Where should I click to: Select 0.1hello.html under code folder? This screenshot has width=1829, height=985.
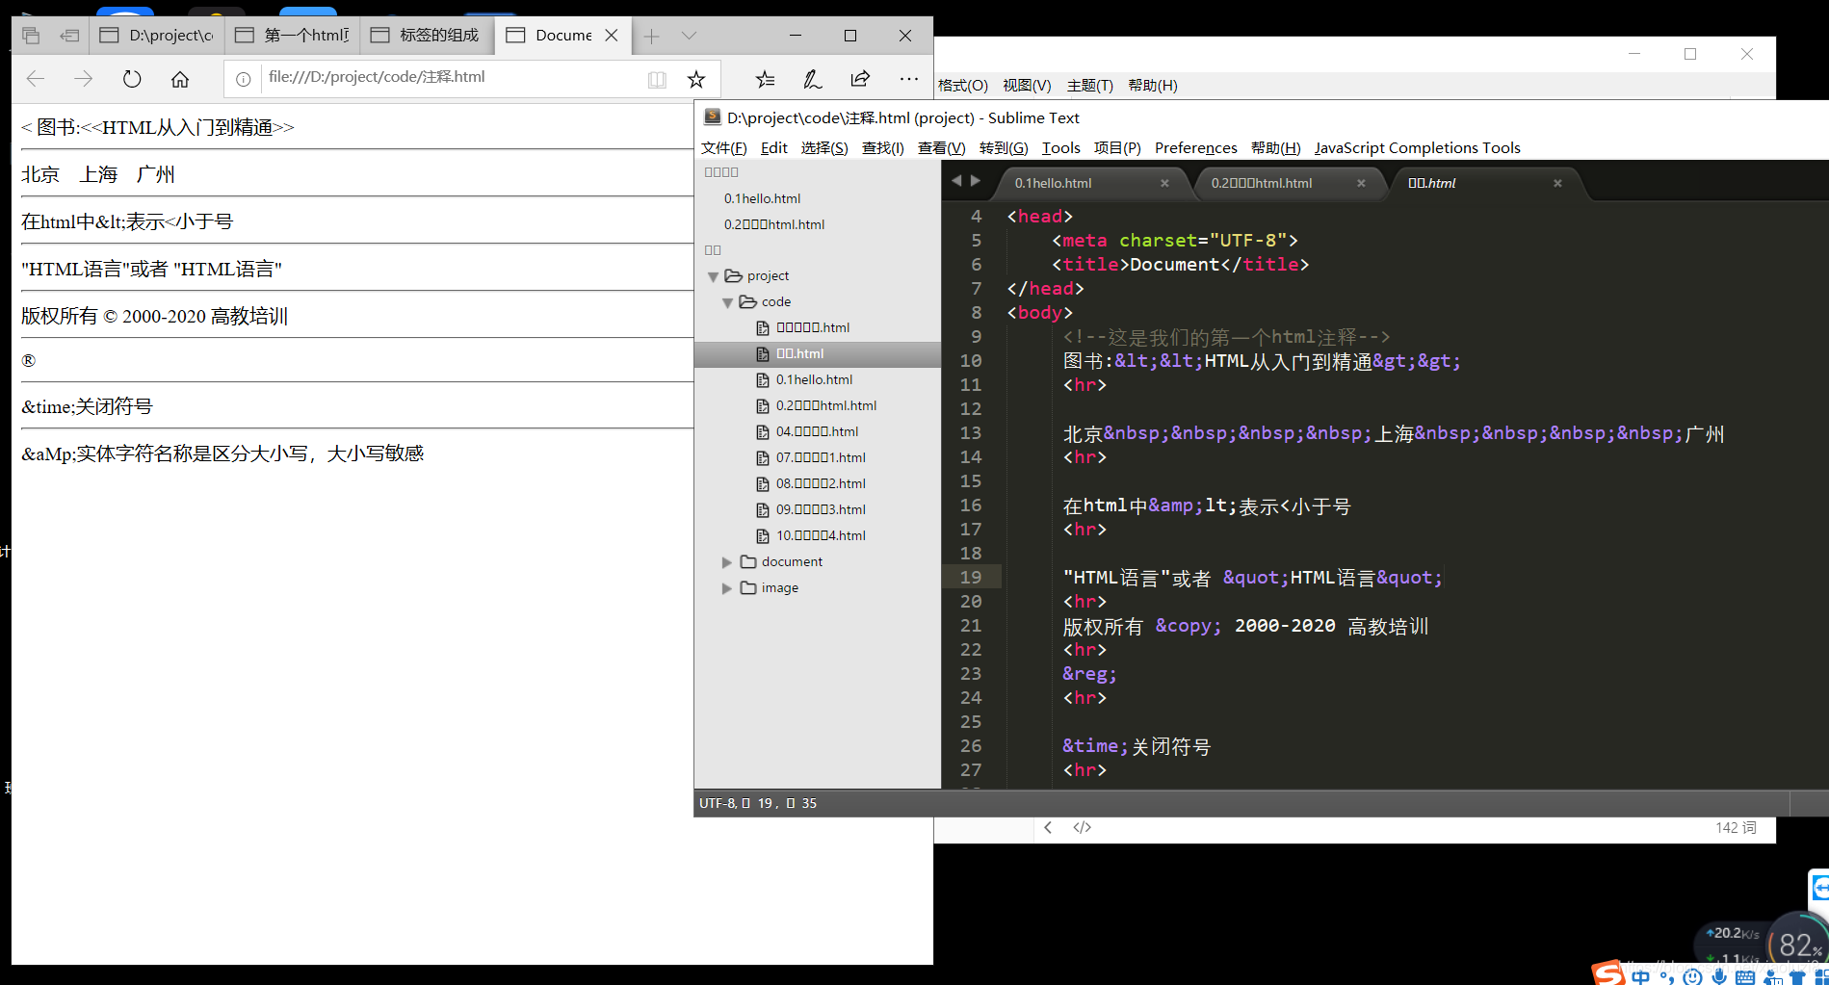(x=814, y=379)
